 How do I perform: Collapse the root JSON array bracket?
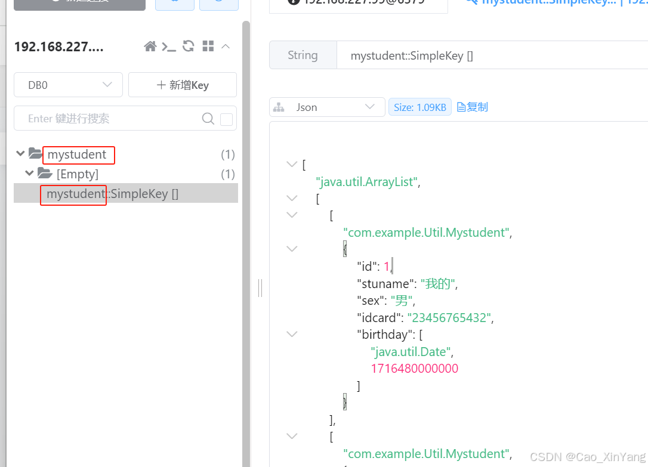pos(292,165)
